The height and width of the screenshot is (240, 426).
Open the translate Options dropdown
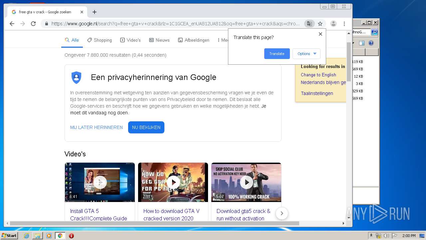(x=307, y=54)
